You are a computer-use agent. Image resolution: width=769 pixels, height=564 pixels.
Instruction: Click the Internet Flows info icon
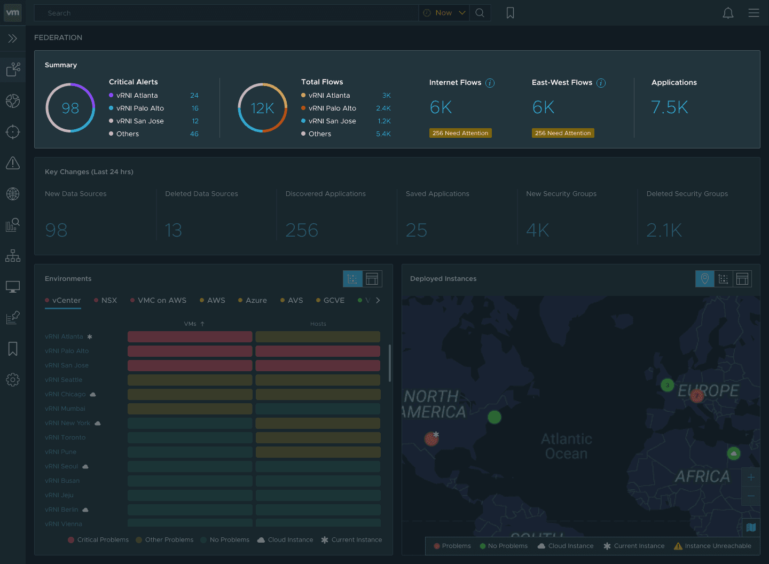point(490,83)
